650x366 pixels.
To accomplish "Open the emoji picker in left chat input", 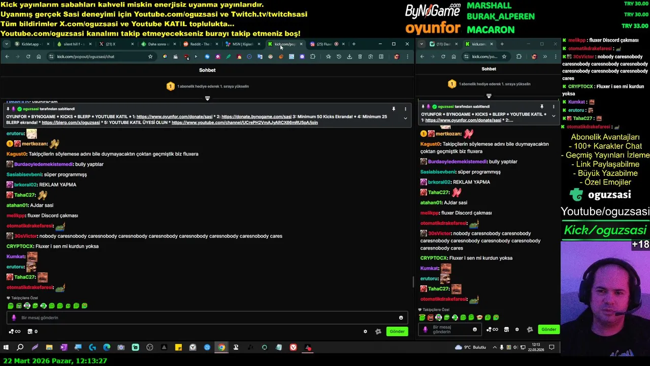I will (x=401, y=318).
